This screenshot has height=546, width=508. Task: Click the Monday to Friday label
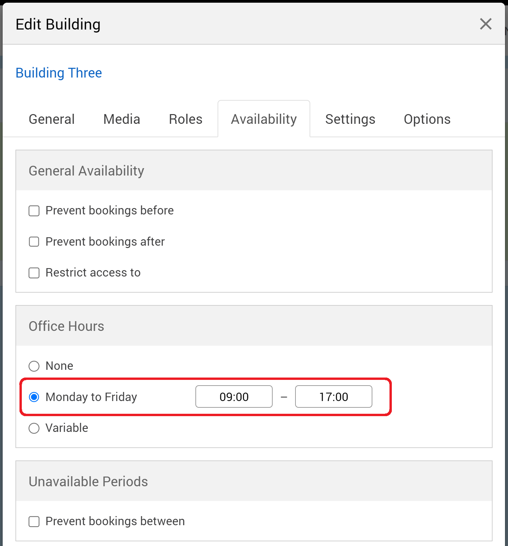click(91, 397)
